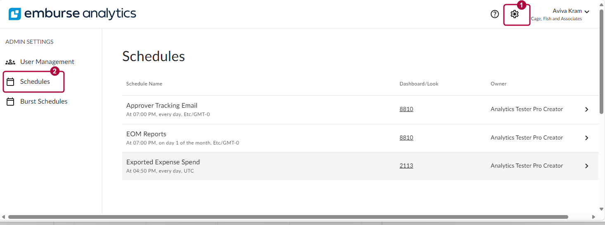
Task: Open dashboard link 8810 for EOM Reports
Action: [406, 138]
